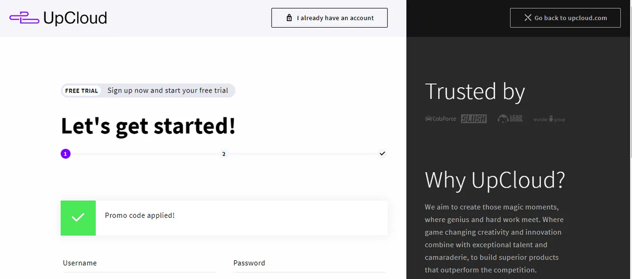Click the UpCloud logo
632x279 pixels.
click(58, 18)
